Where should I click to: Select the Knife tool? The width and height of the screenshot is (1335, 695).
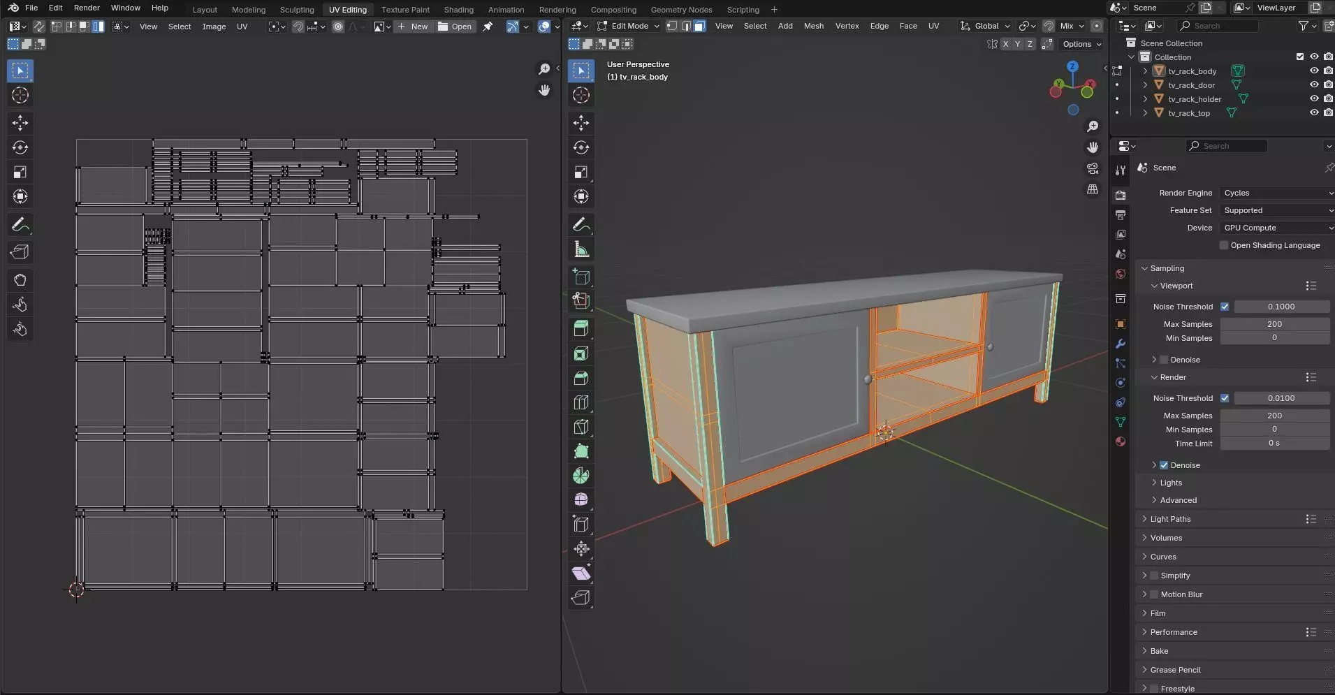(581, 427)
